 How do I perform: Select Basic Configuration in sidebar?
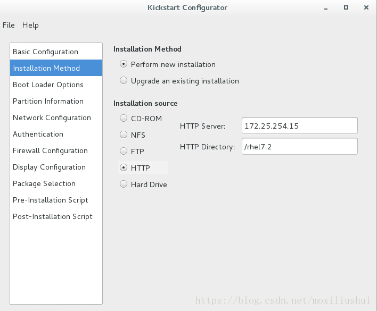coord(56,52)
